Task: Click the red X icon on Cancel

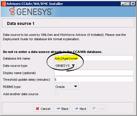Action: [x=37, y=108]
